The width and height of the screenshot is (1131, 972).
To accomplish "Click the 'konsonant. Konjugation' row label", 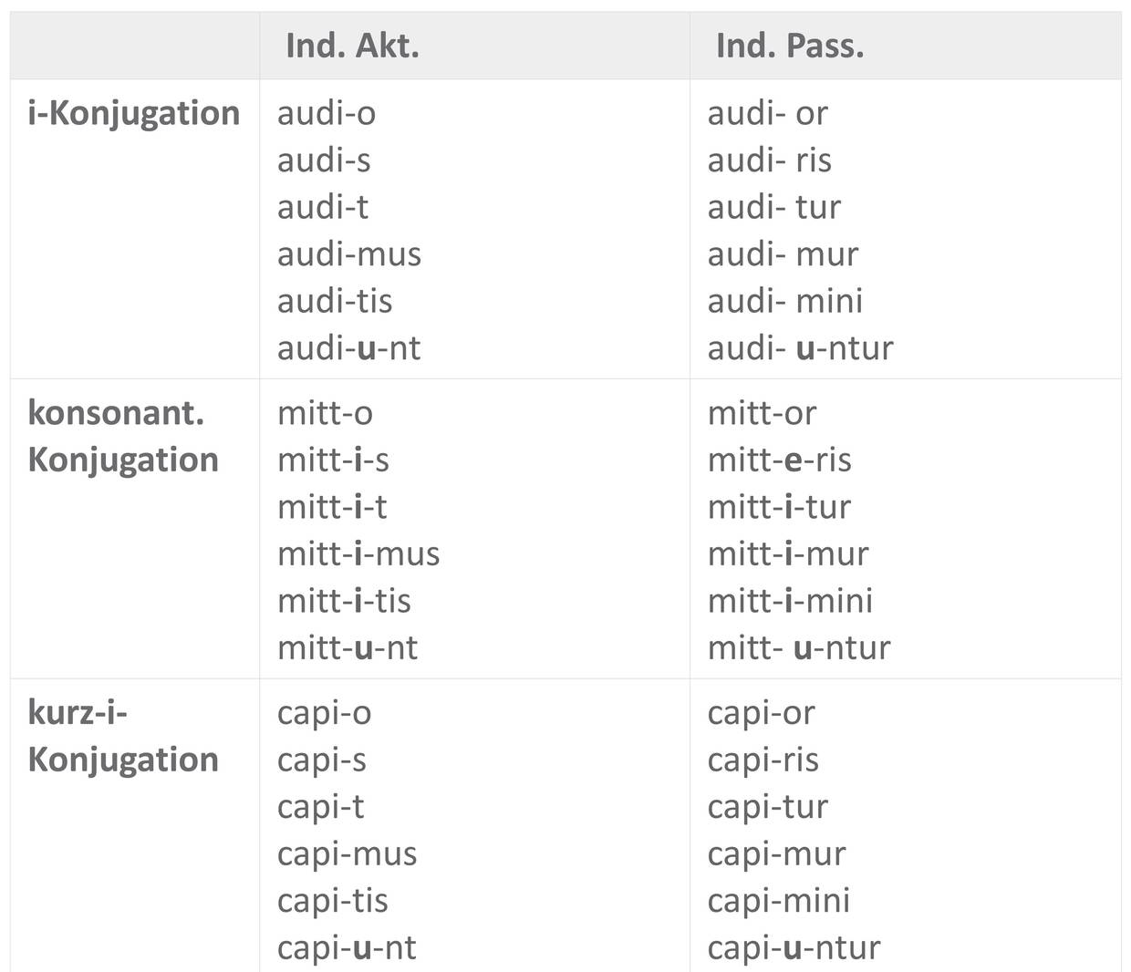I will tap(123, 436).
